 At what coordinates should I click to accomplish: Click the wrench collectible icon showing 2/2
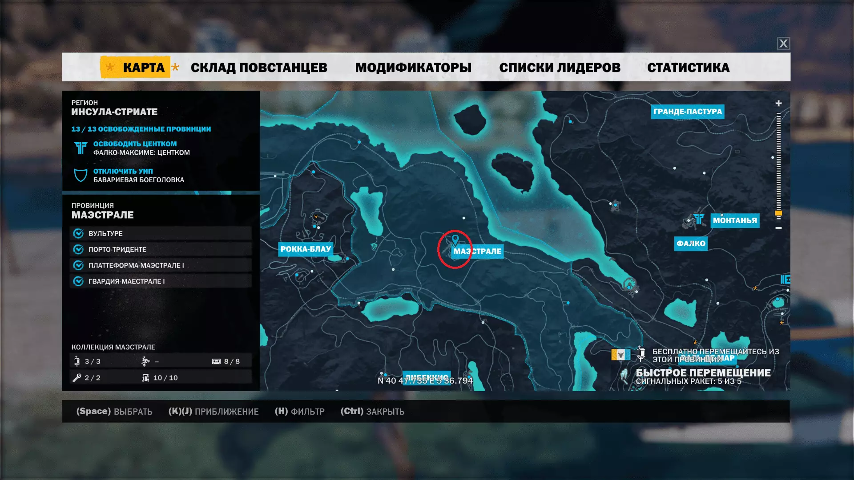tap(77, 378)
